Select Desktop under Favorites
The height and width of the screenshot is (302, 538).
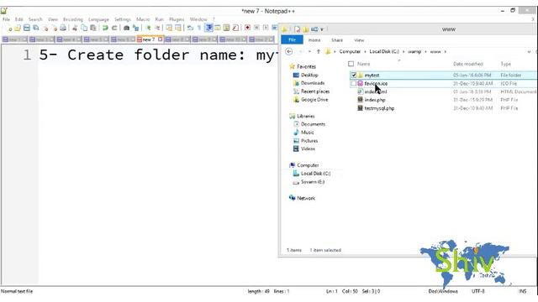click(309, 75)
